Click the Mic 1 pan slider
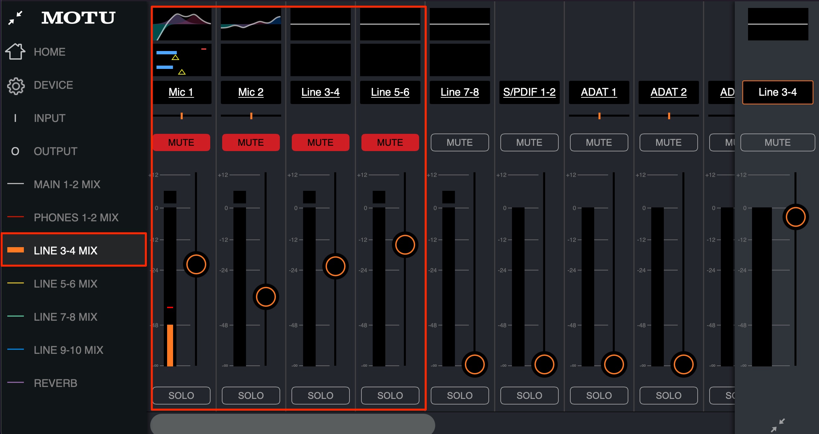 (182, 116)
